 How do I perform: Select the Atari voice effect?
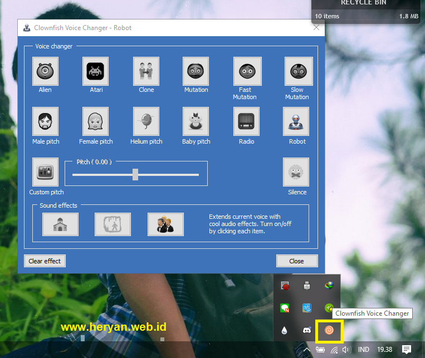click(x=95, y=71)
